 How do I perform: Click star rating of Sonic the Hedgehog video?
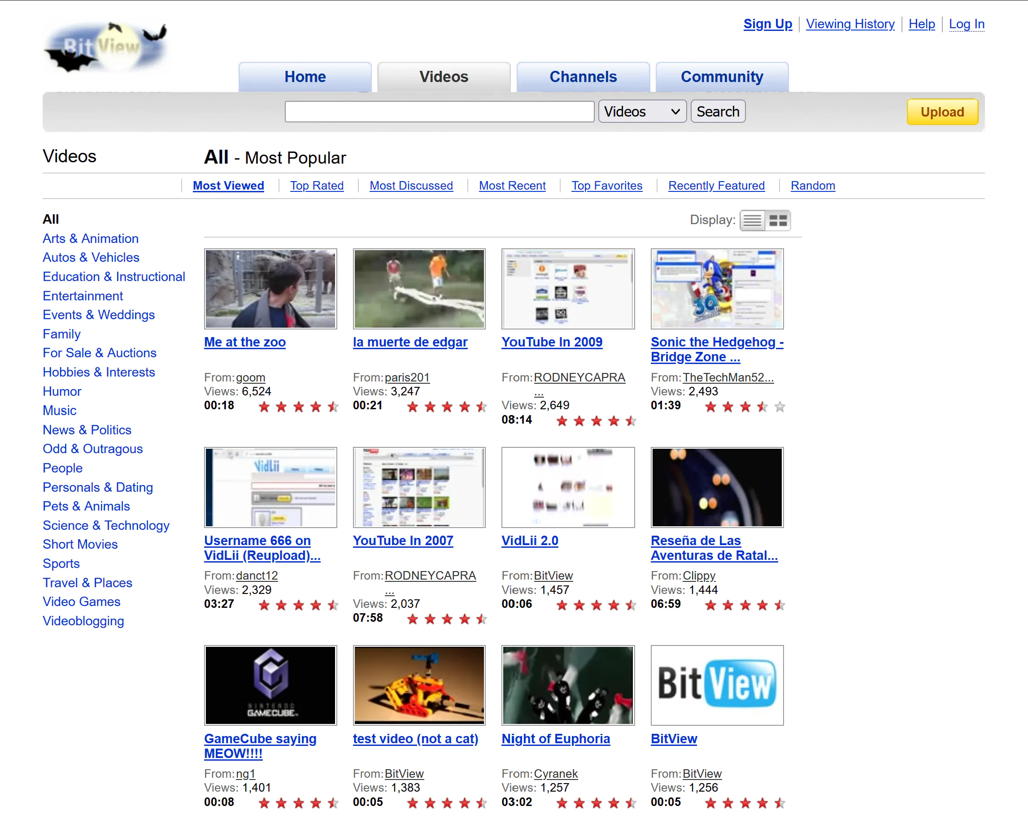[x=745, y=407]
